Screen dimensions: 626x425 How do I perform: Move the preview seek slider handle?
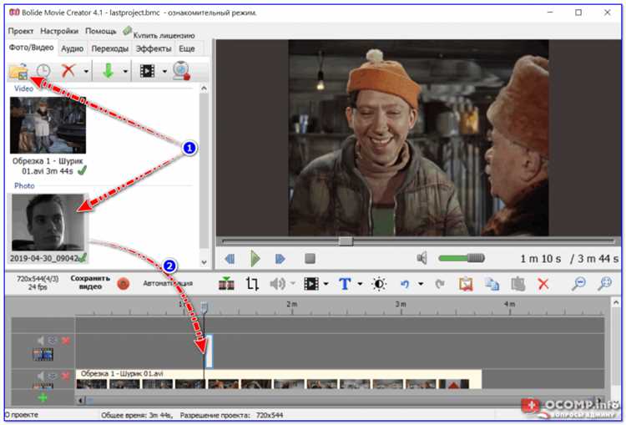(346, 241)
